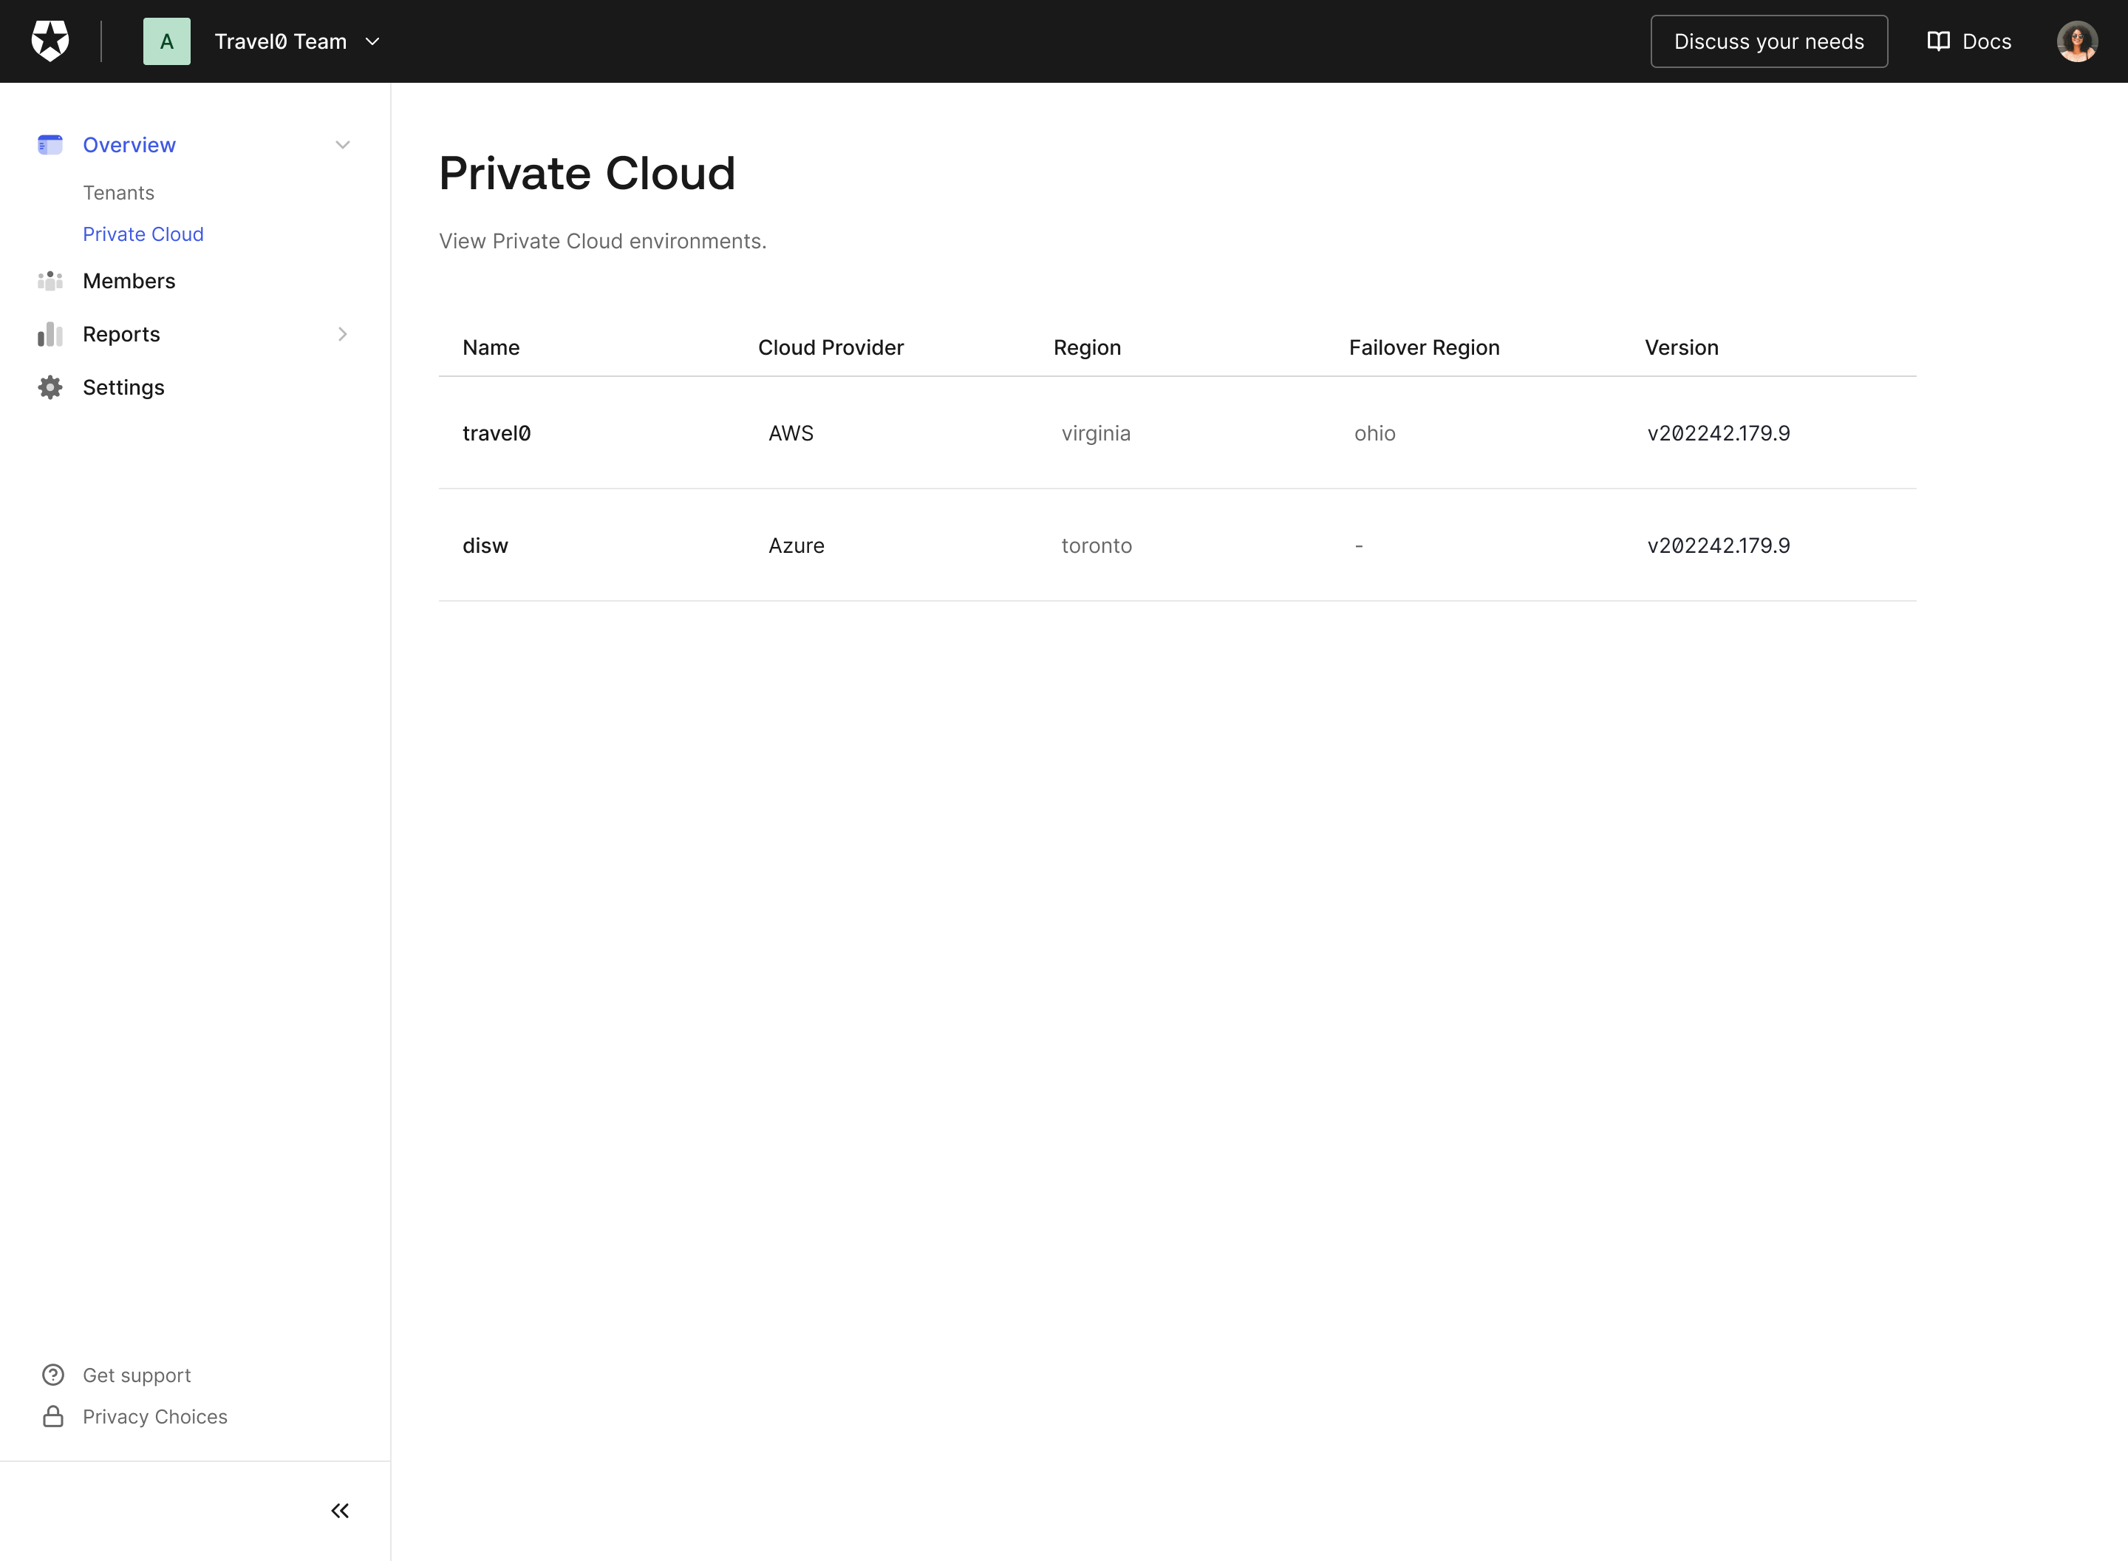Click the green team avatar A
This screenshot has height=1561, width=2128.
pyautogui.click(x=167, y=41)
